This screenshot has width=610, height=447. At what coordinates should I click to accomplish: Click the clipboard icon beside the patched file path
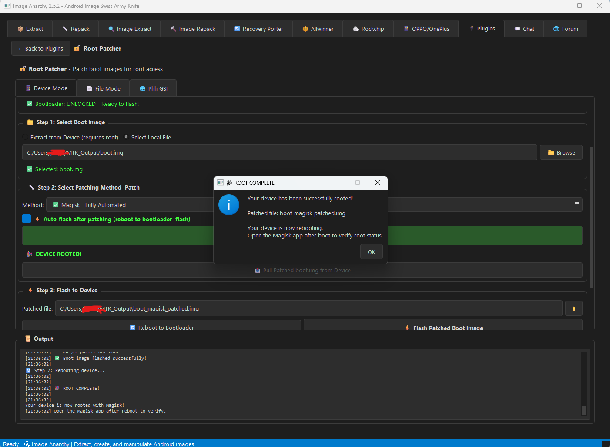coord(573,308)
